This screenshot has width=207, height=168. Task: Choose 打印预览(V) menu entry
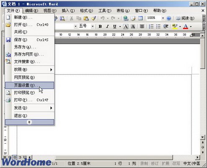(29, 93)
